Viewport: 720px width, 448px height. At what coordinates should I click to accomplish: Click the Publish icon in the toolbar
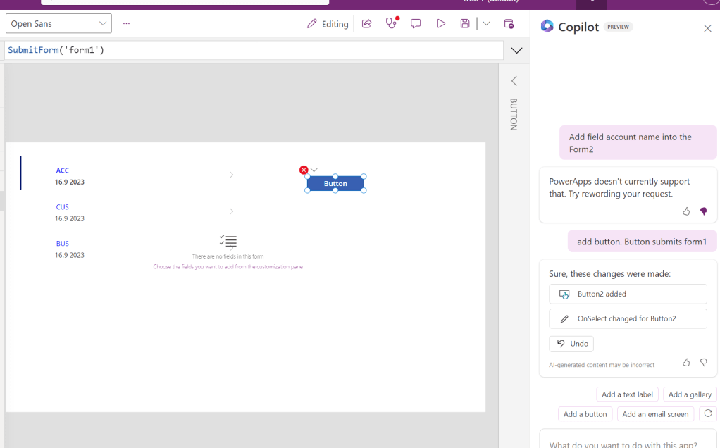[509, 24]
